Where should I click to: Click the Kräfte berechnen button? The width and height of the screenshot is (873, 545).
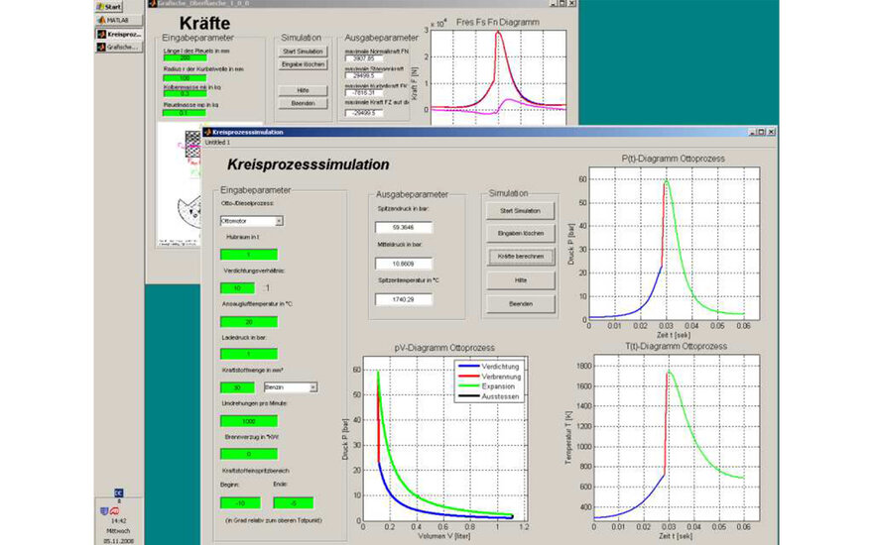coord(521,257)
